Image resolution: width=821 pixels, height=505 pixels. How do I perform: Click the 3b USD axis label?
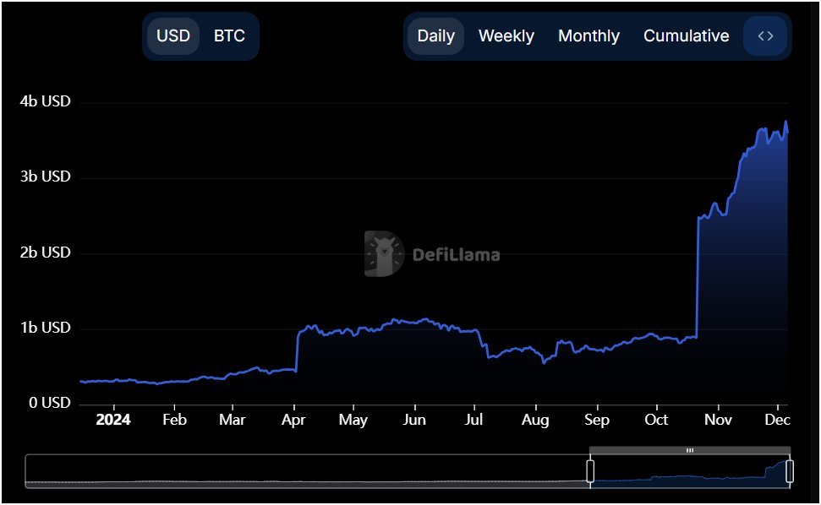45,176
